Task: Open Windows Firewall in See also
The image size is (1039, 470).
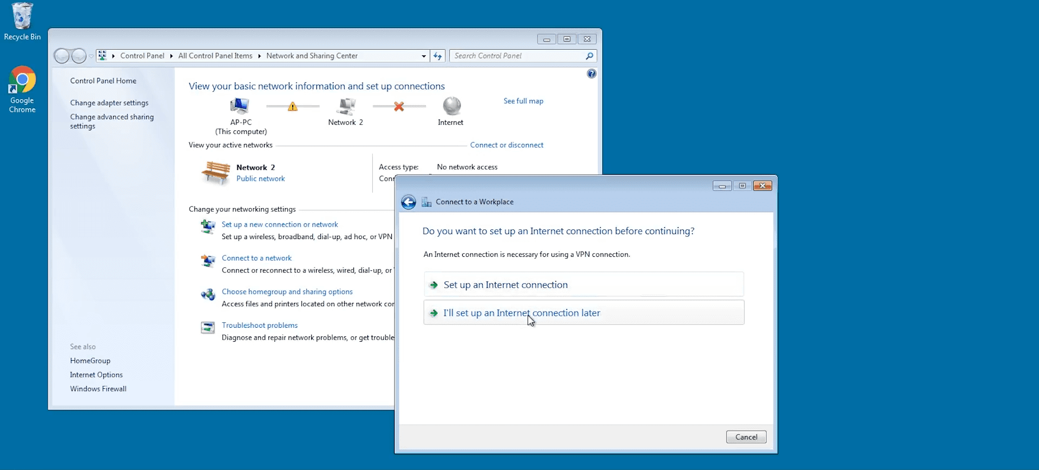Action: [98, 389]
